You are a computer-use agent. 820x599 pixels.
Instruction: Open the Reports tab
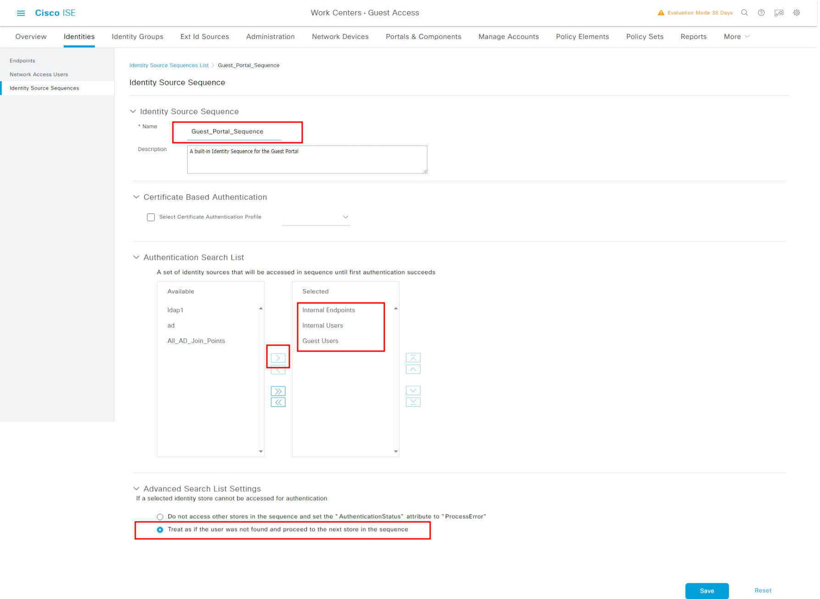[693, 37]
